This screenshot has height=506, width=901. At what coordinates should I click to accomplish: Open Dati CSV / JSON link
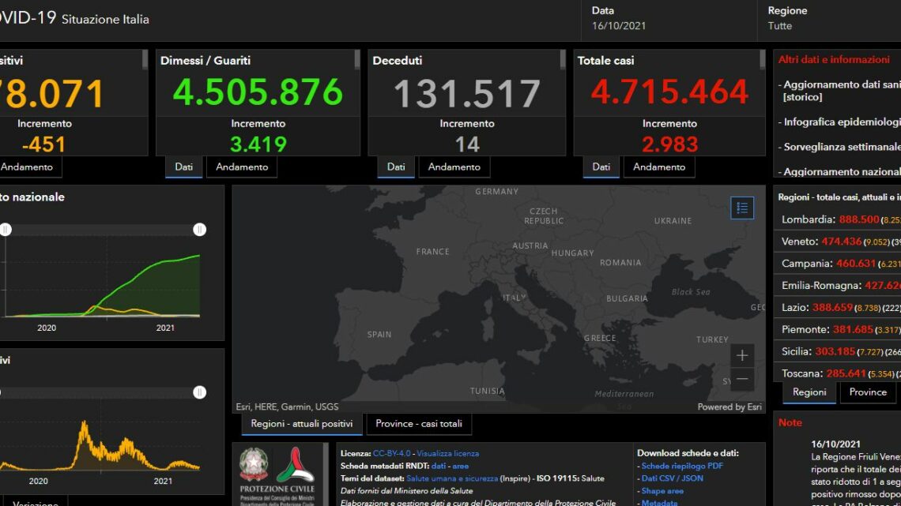click(672, 478)
